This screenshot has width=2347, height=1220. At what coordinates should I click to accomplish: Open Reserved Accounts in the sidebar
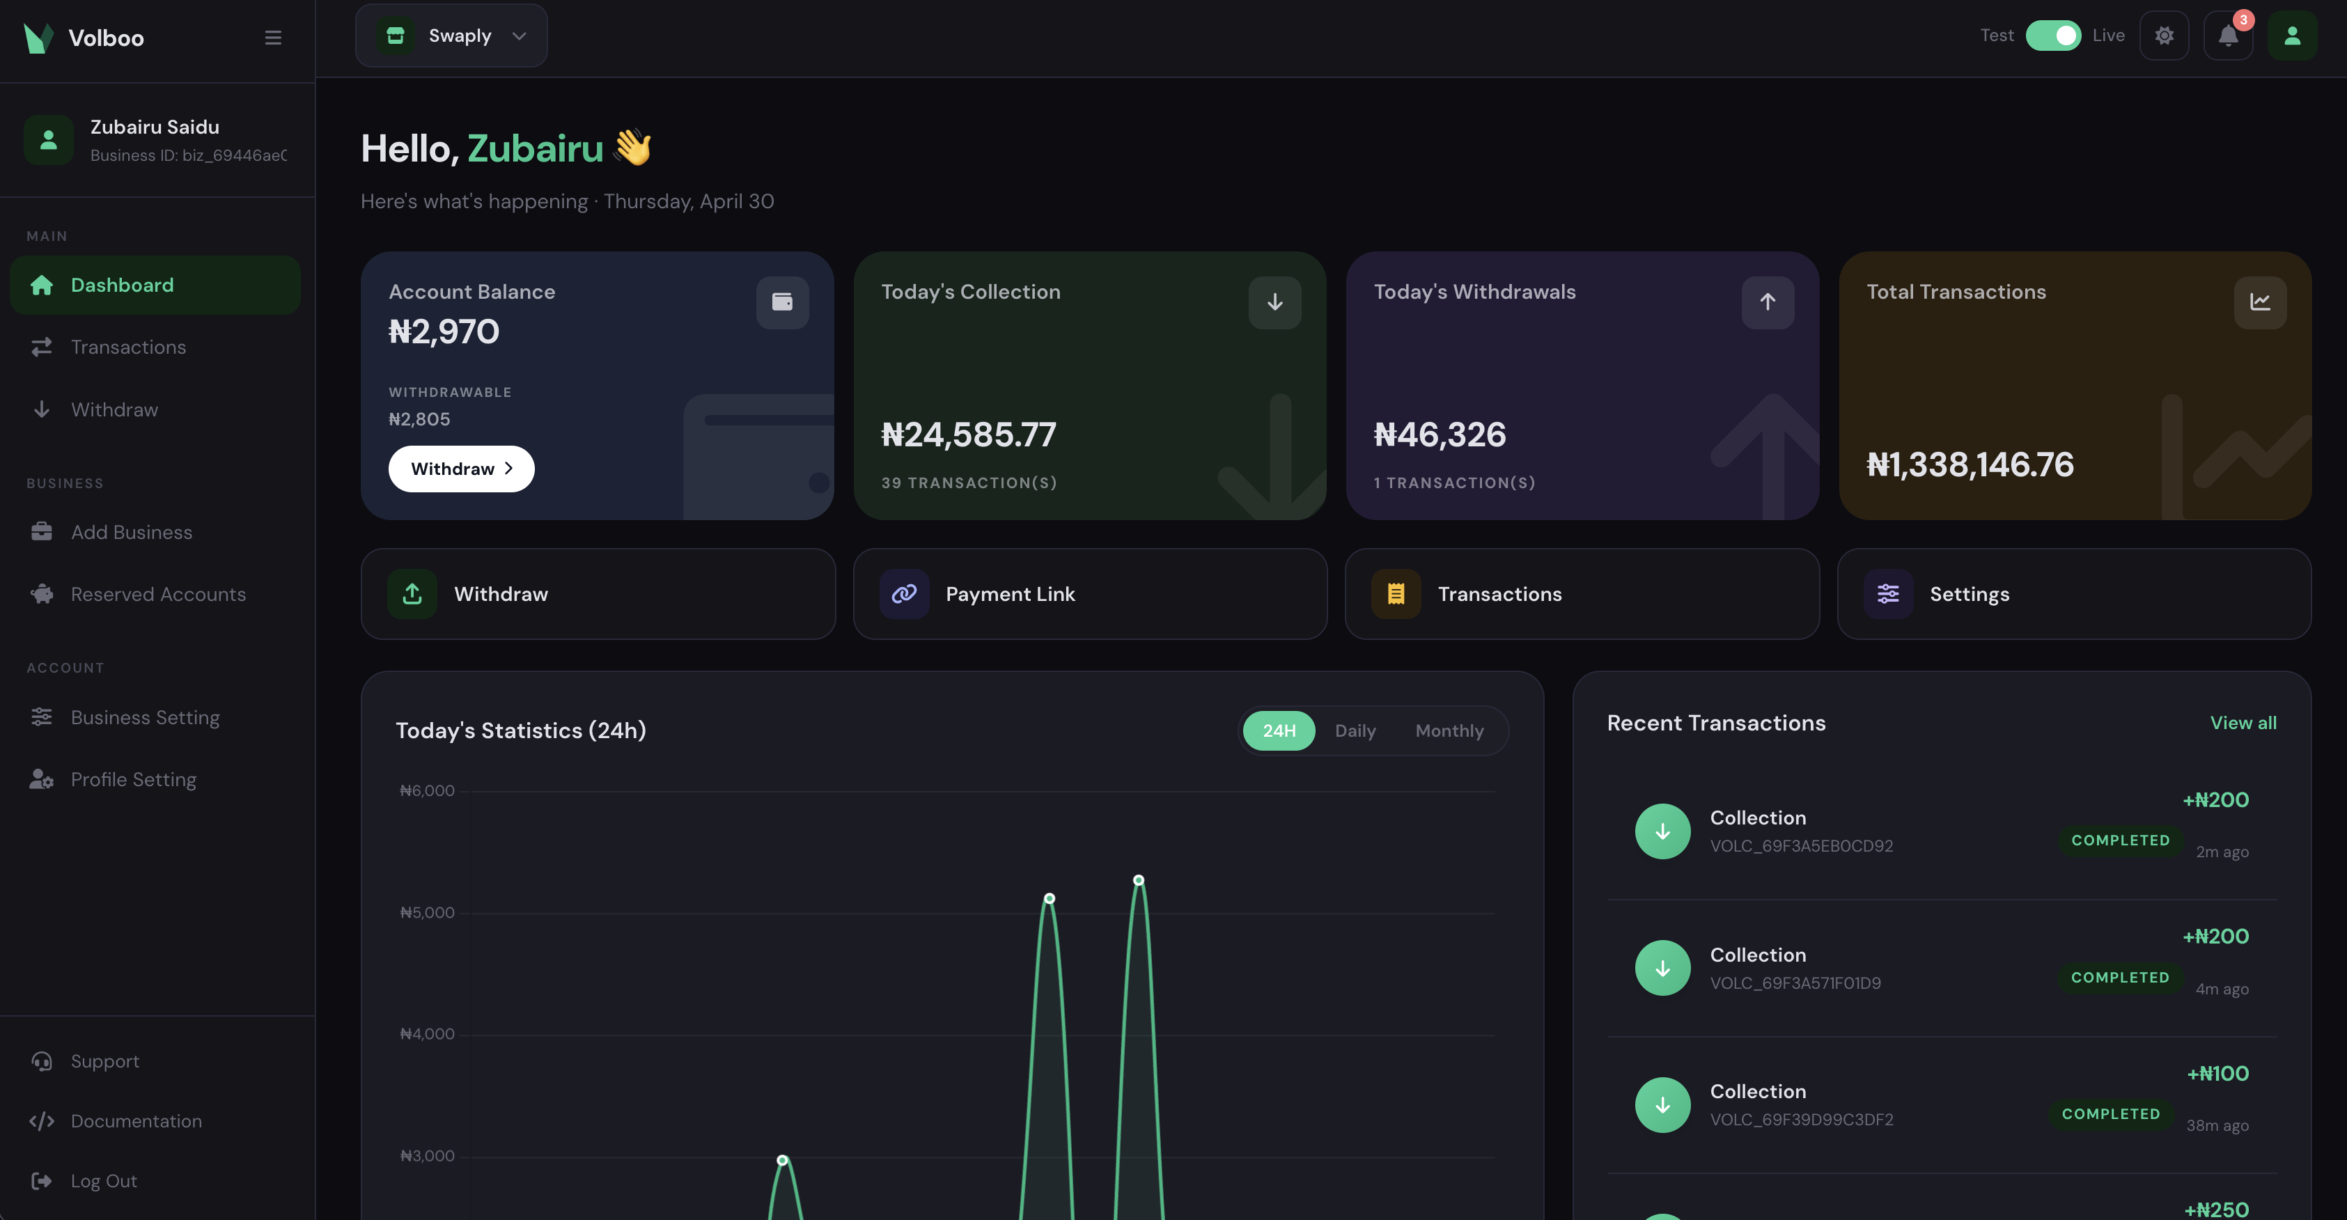(x=155, y=594)
